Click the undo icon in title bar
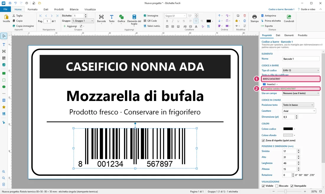Viewport: 325px width, 194px height. coord(16,3)
